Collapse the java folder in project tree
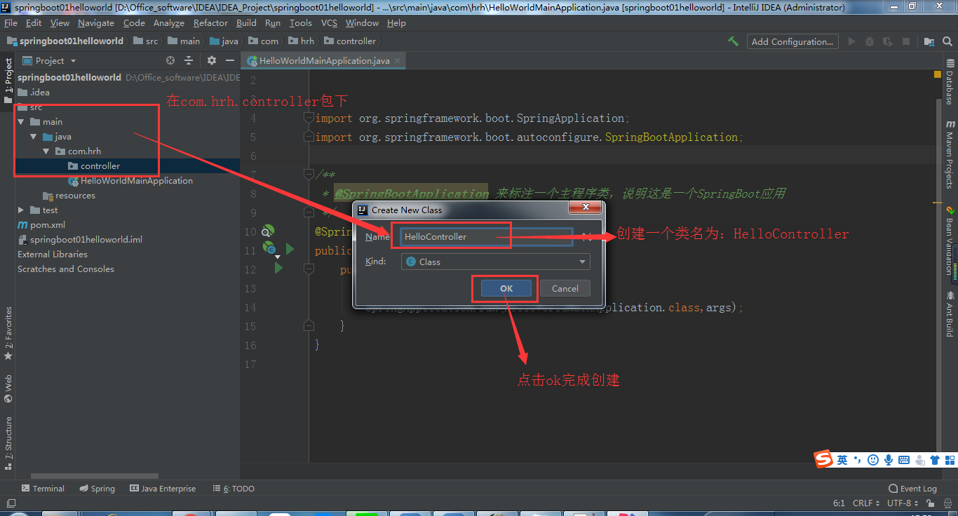Viewport: 958px width, 516px height. pos(34,137)
